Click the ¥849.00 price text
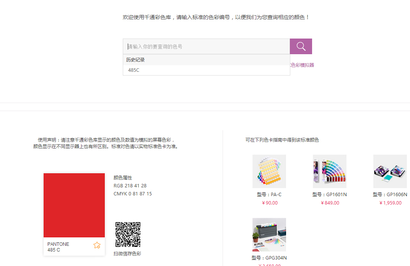The image size is (410, 266). (x=330, y=203)
